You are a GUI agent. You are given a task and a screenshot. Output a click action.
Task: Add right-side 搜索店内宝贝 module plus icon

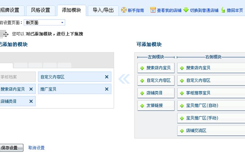click(x=182, y=68)
